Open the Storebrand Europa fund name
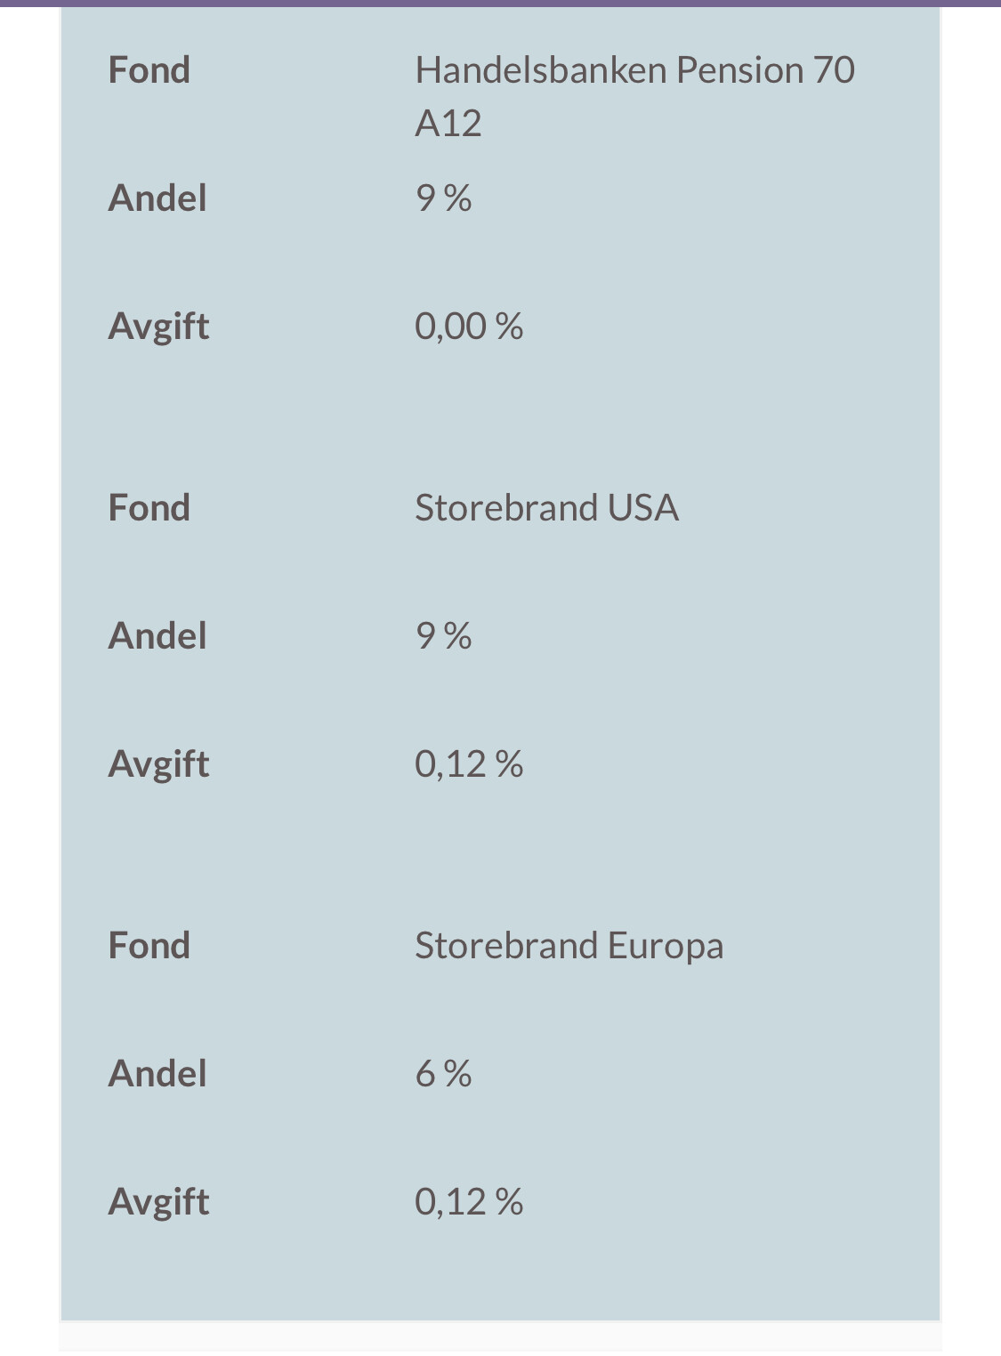 point(569,945)
